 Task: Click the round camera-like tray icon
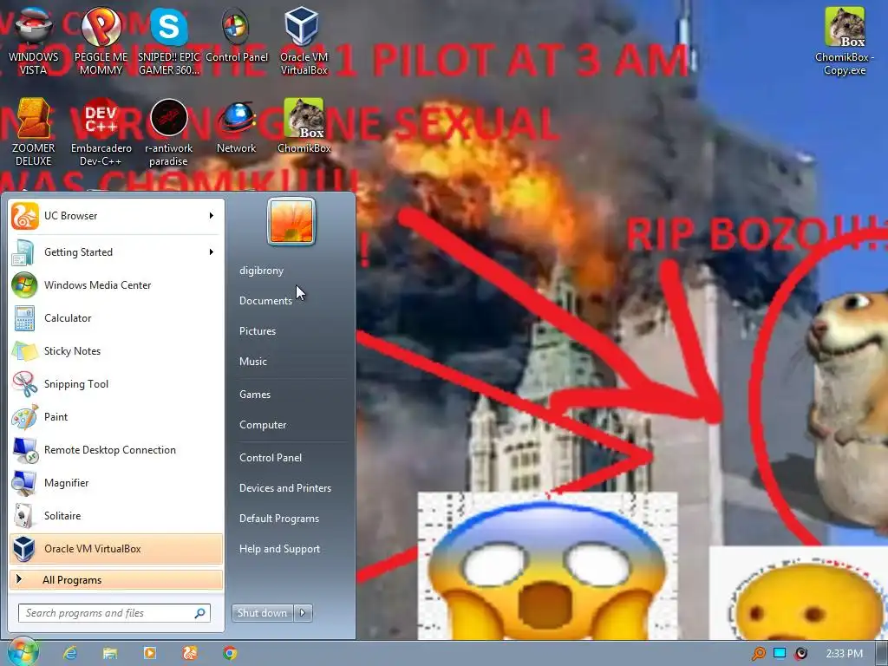click(x=800, y=654)
